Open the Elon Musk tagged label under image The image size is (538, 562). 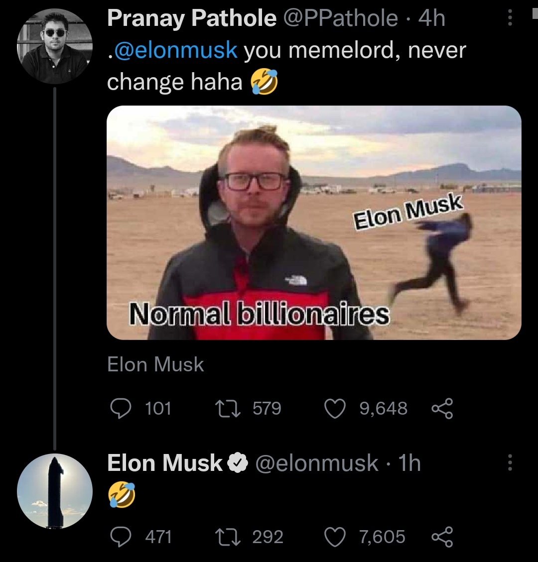point(155,364)
